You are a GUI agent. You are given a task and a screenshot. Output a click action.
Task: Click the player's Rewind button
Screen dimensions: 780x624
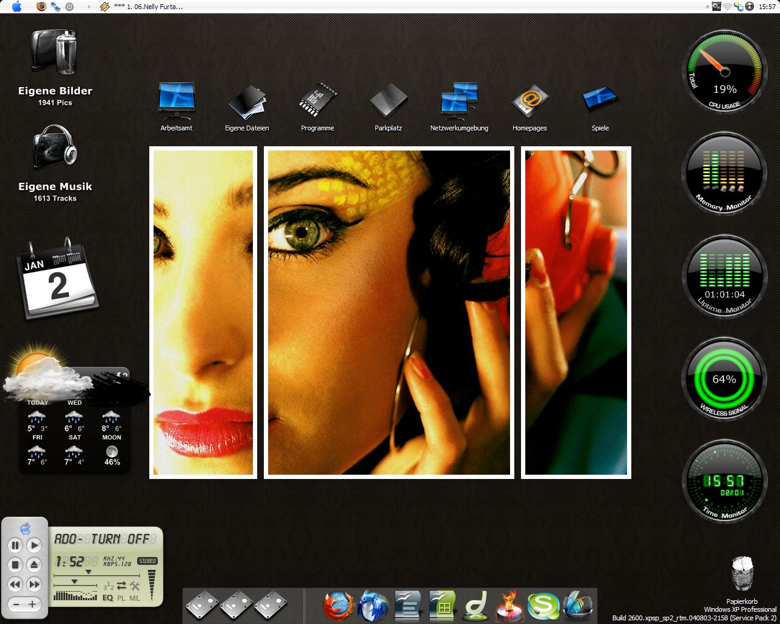point(15,584)
